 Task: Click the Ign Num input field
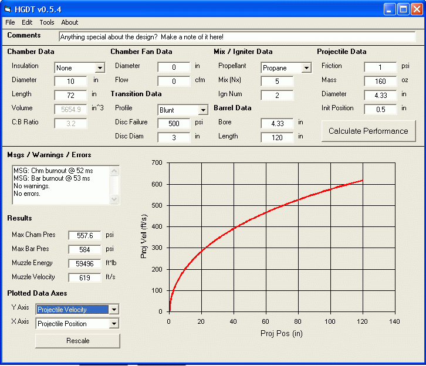coord(277,95)
